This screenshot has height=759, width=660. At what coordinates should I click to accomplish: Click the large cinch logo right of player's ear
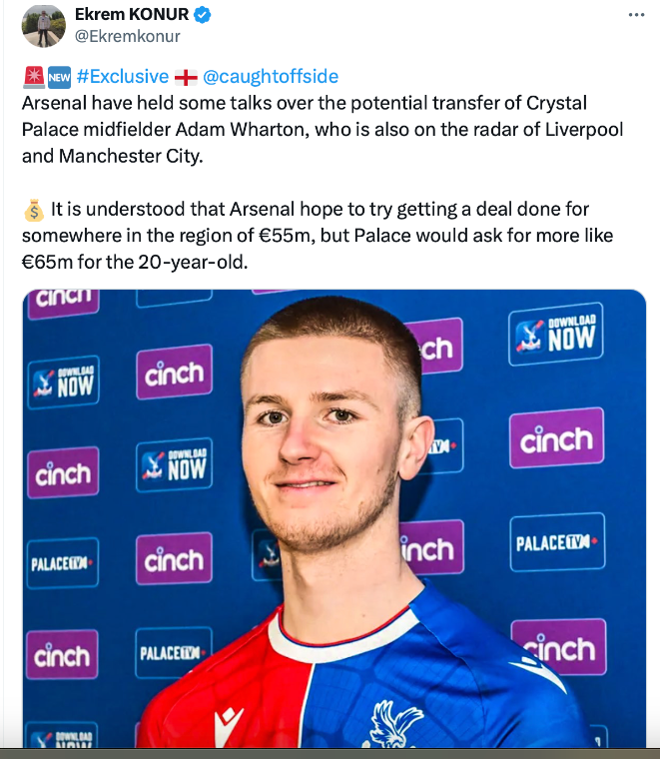[x=556, y=438]
